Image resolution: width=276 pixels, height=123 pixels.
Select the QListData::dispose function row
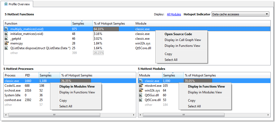coord(137,48)
